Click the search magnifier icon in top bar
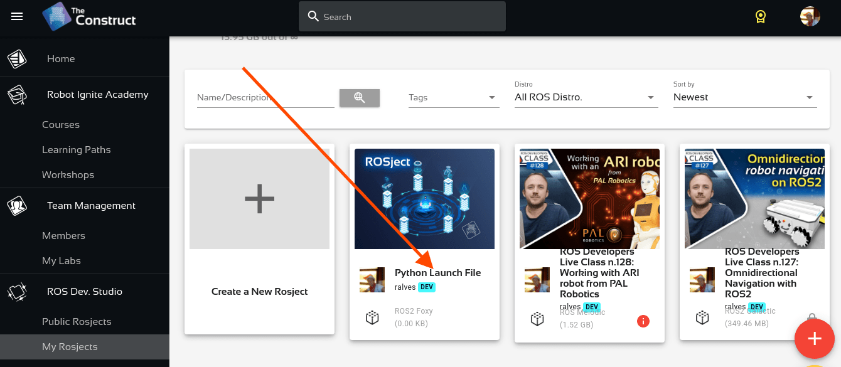The image size is (841, 367). pos(314,17)
